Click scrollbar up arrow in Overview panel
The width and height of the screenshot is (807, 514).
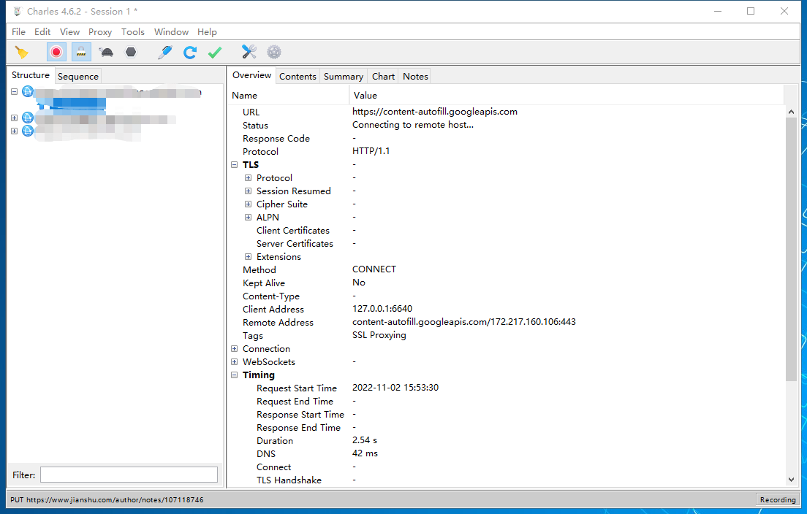pos(791,112)
